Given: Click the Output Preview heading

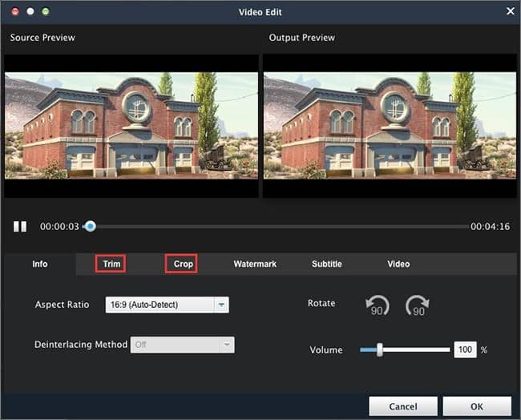Looking at the screenshot, I should click(x=301, y=38).
